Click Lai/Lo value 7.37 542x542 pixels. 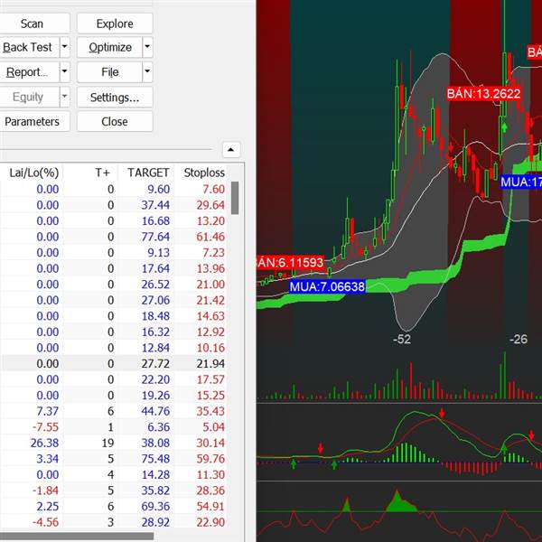click(x=48, y=411)
